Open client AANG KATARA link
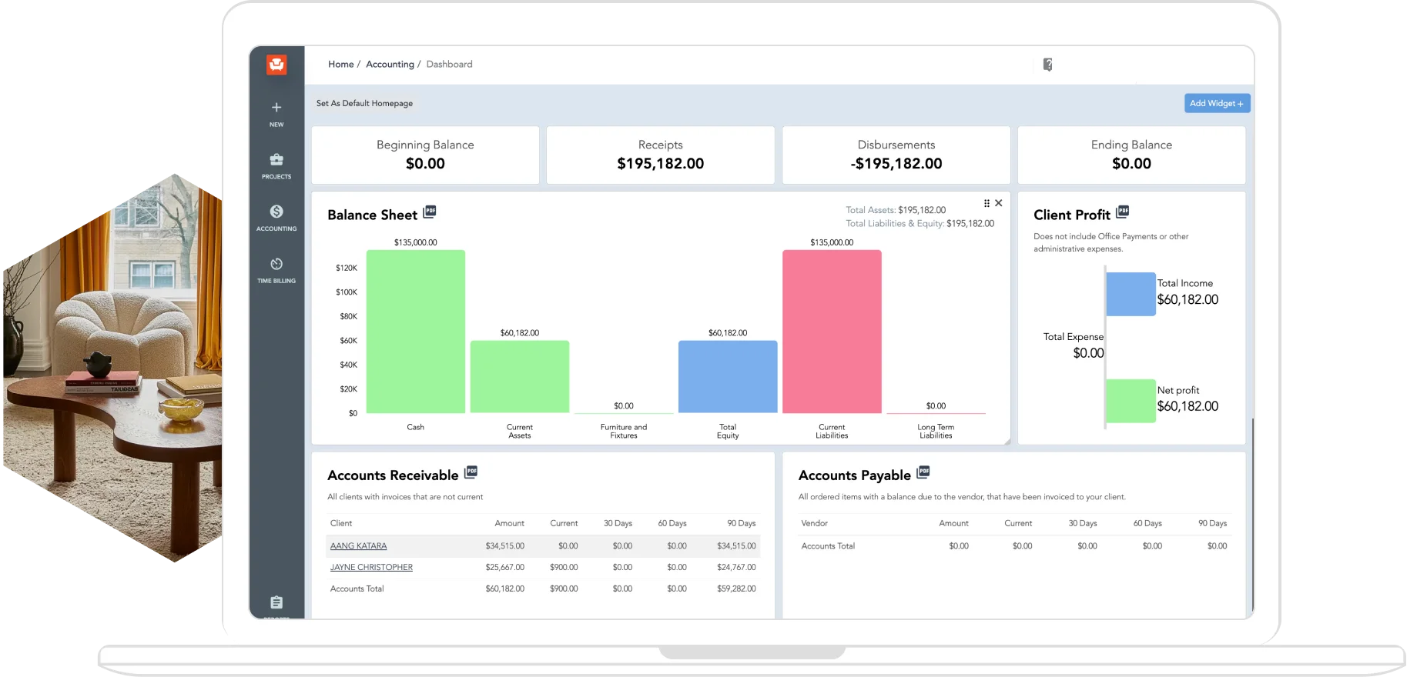The width and height of the screenshot is (1417, 677). point(359,546)
